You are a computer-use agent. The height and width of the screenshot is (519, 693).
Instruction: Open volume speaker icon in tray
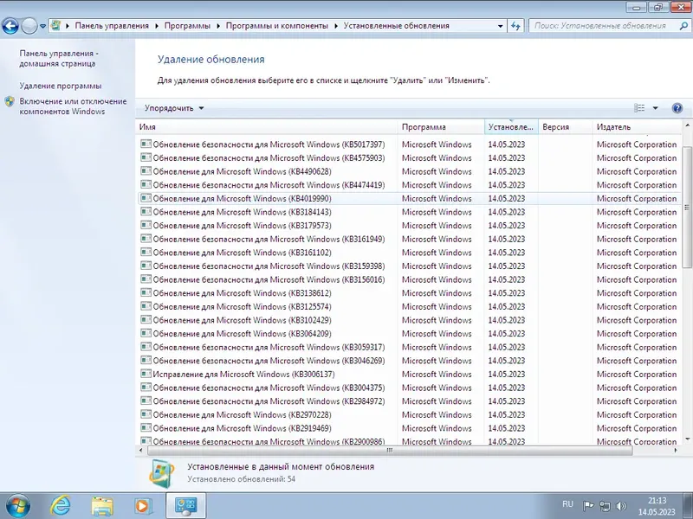pos(621,506)
